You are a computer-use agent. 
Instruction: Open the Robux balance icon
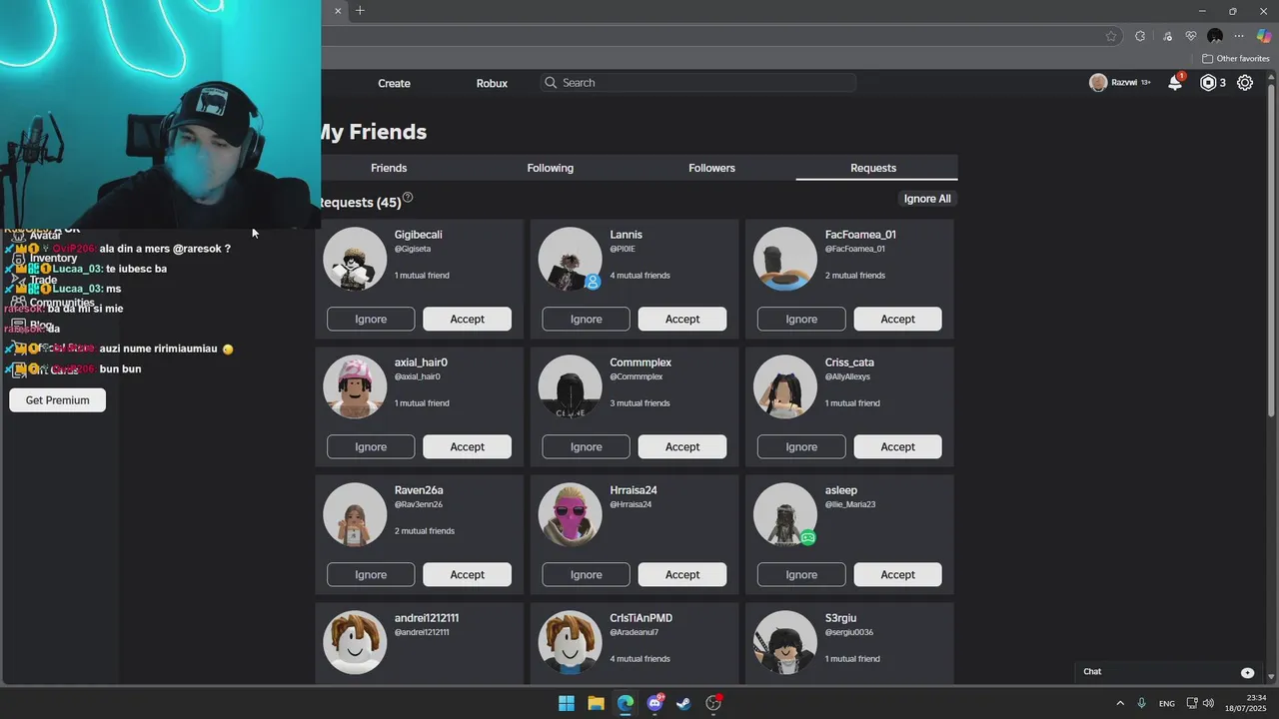point(1208,83)
